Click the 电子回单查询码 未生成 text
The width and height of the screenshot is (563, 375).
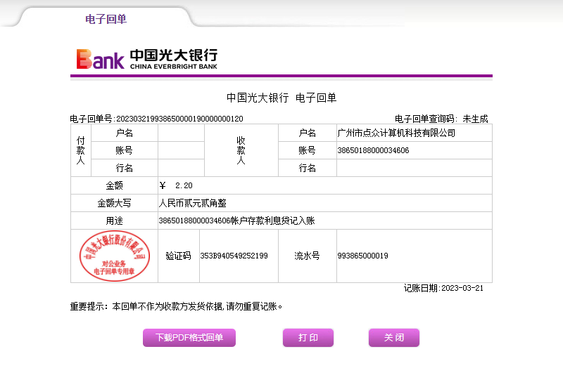point(441,119)
